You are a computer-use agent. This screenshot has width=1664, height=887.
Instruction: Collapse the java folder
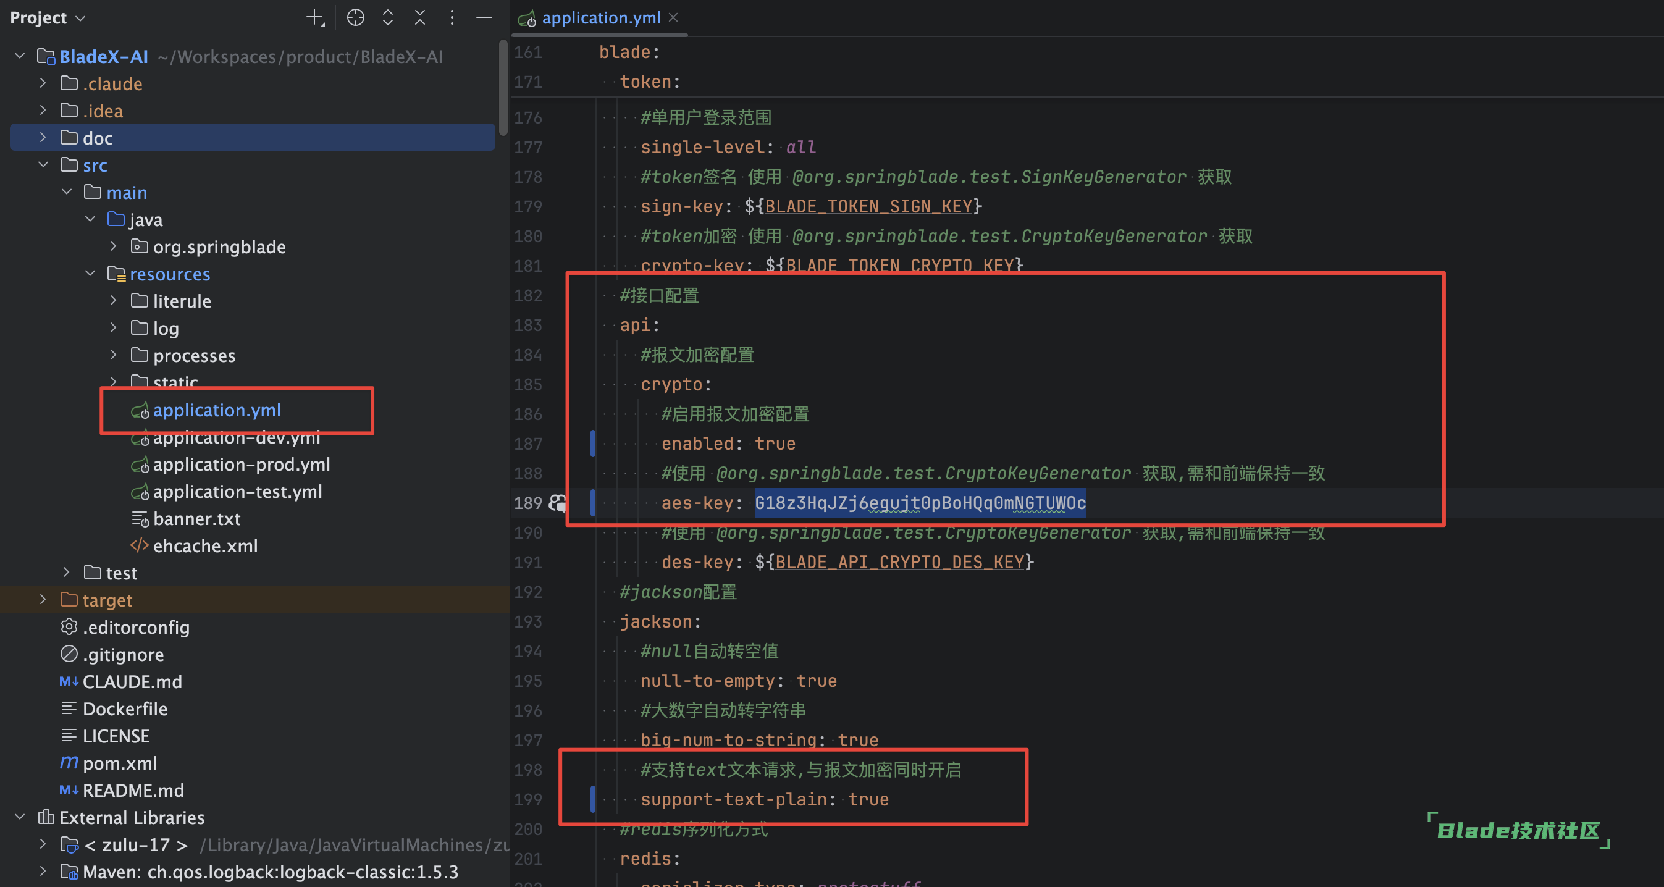(90, 220)
